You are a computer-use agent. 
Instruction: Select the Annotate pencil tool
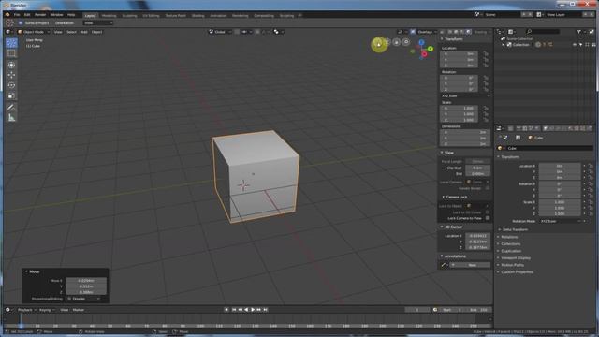pos(11,108)
